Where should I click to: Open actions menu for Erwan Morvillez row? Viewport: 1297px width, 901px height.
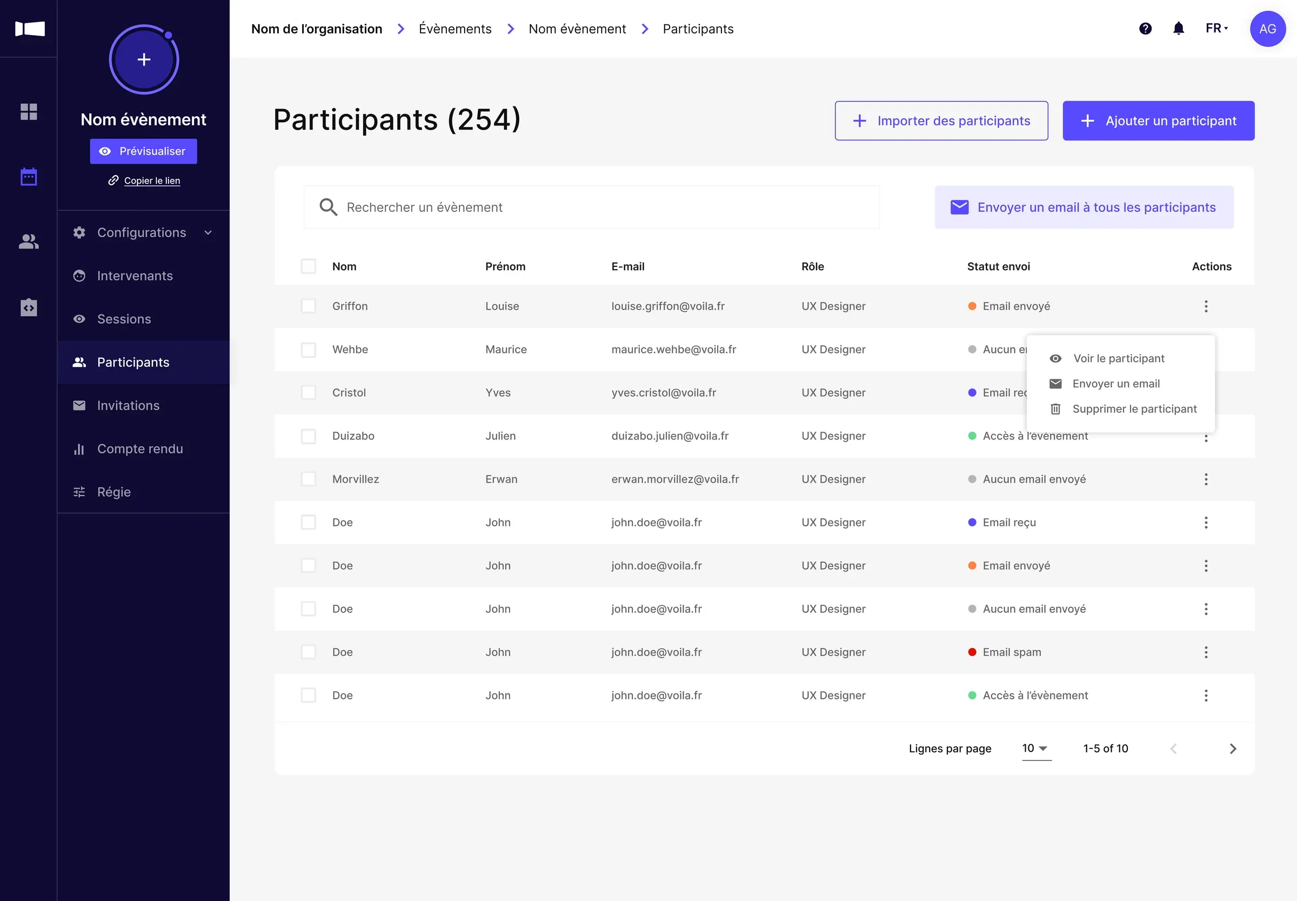click(1206, 479)
